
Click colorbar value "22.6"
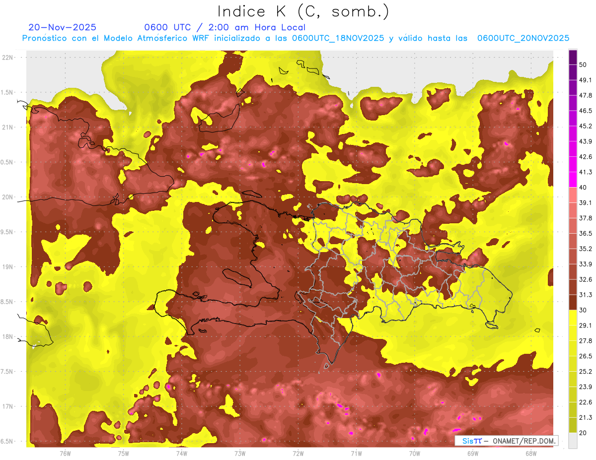click(586, 402)
